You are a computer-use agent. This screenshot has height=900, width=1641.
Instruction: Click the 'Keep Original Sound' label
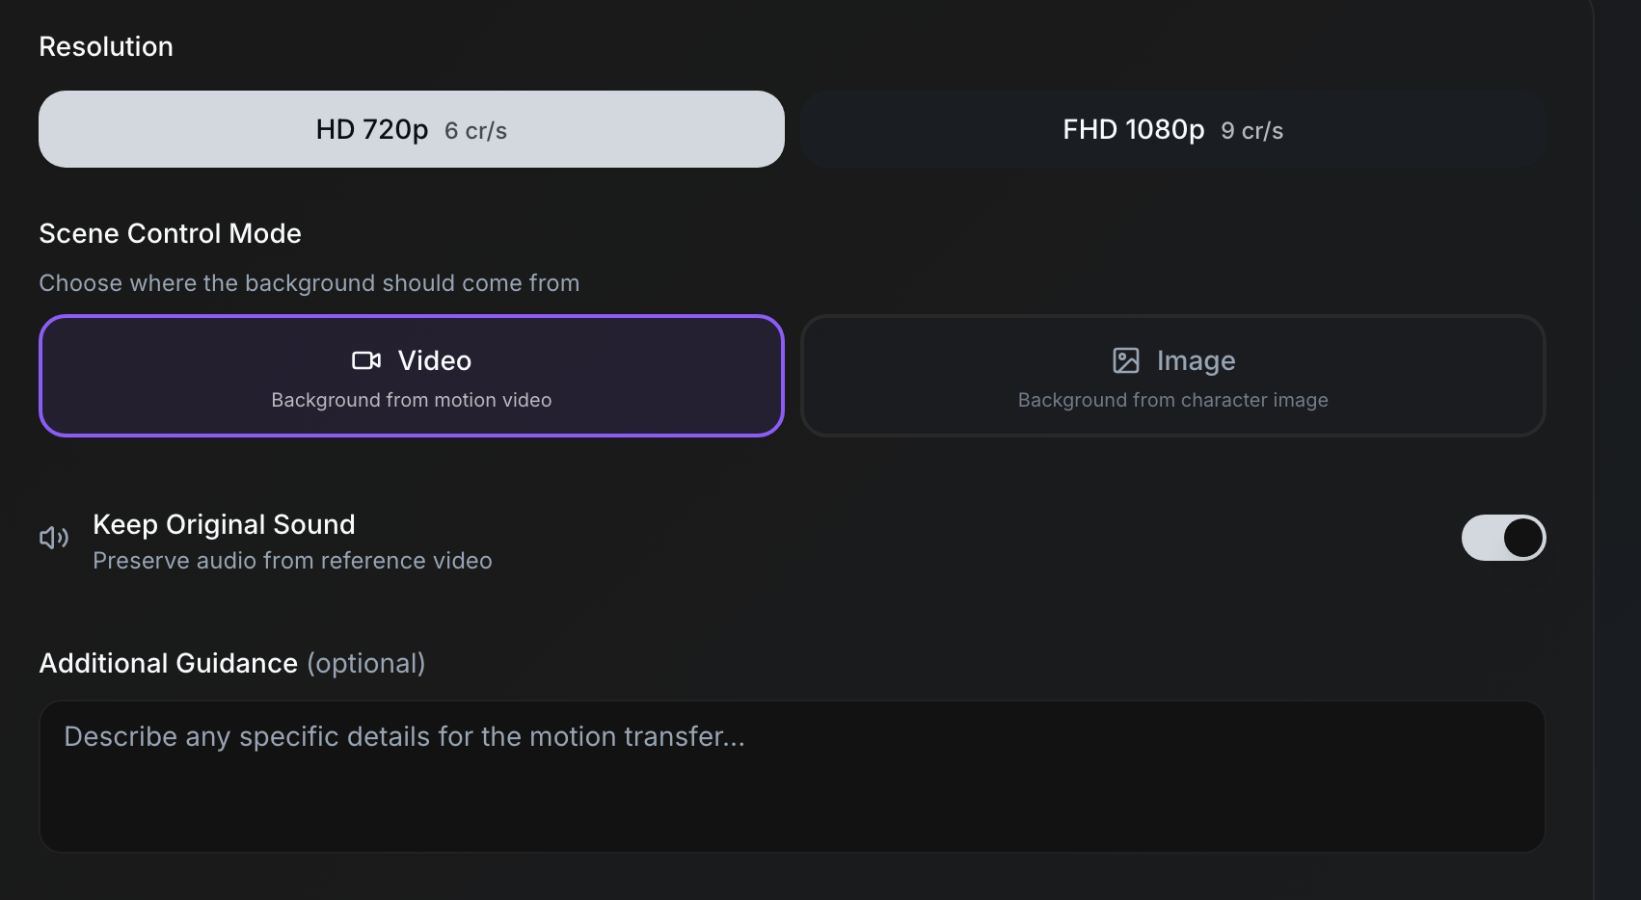[x=224, y=524]
